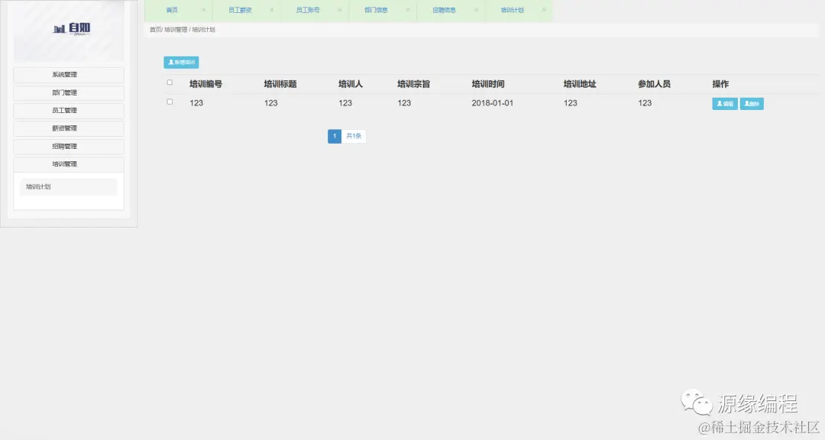Screen dimensions: 825x440
Task: Click the 123 cell under 培训标题
Action: [271, 103]
